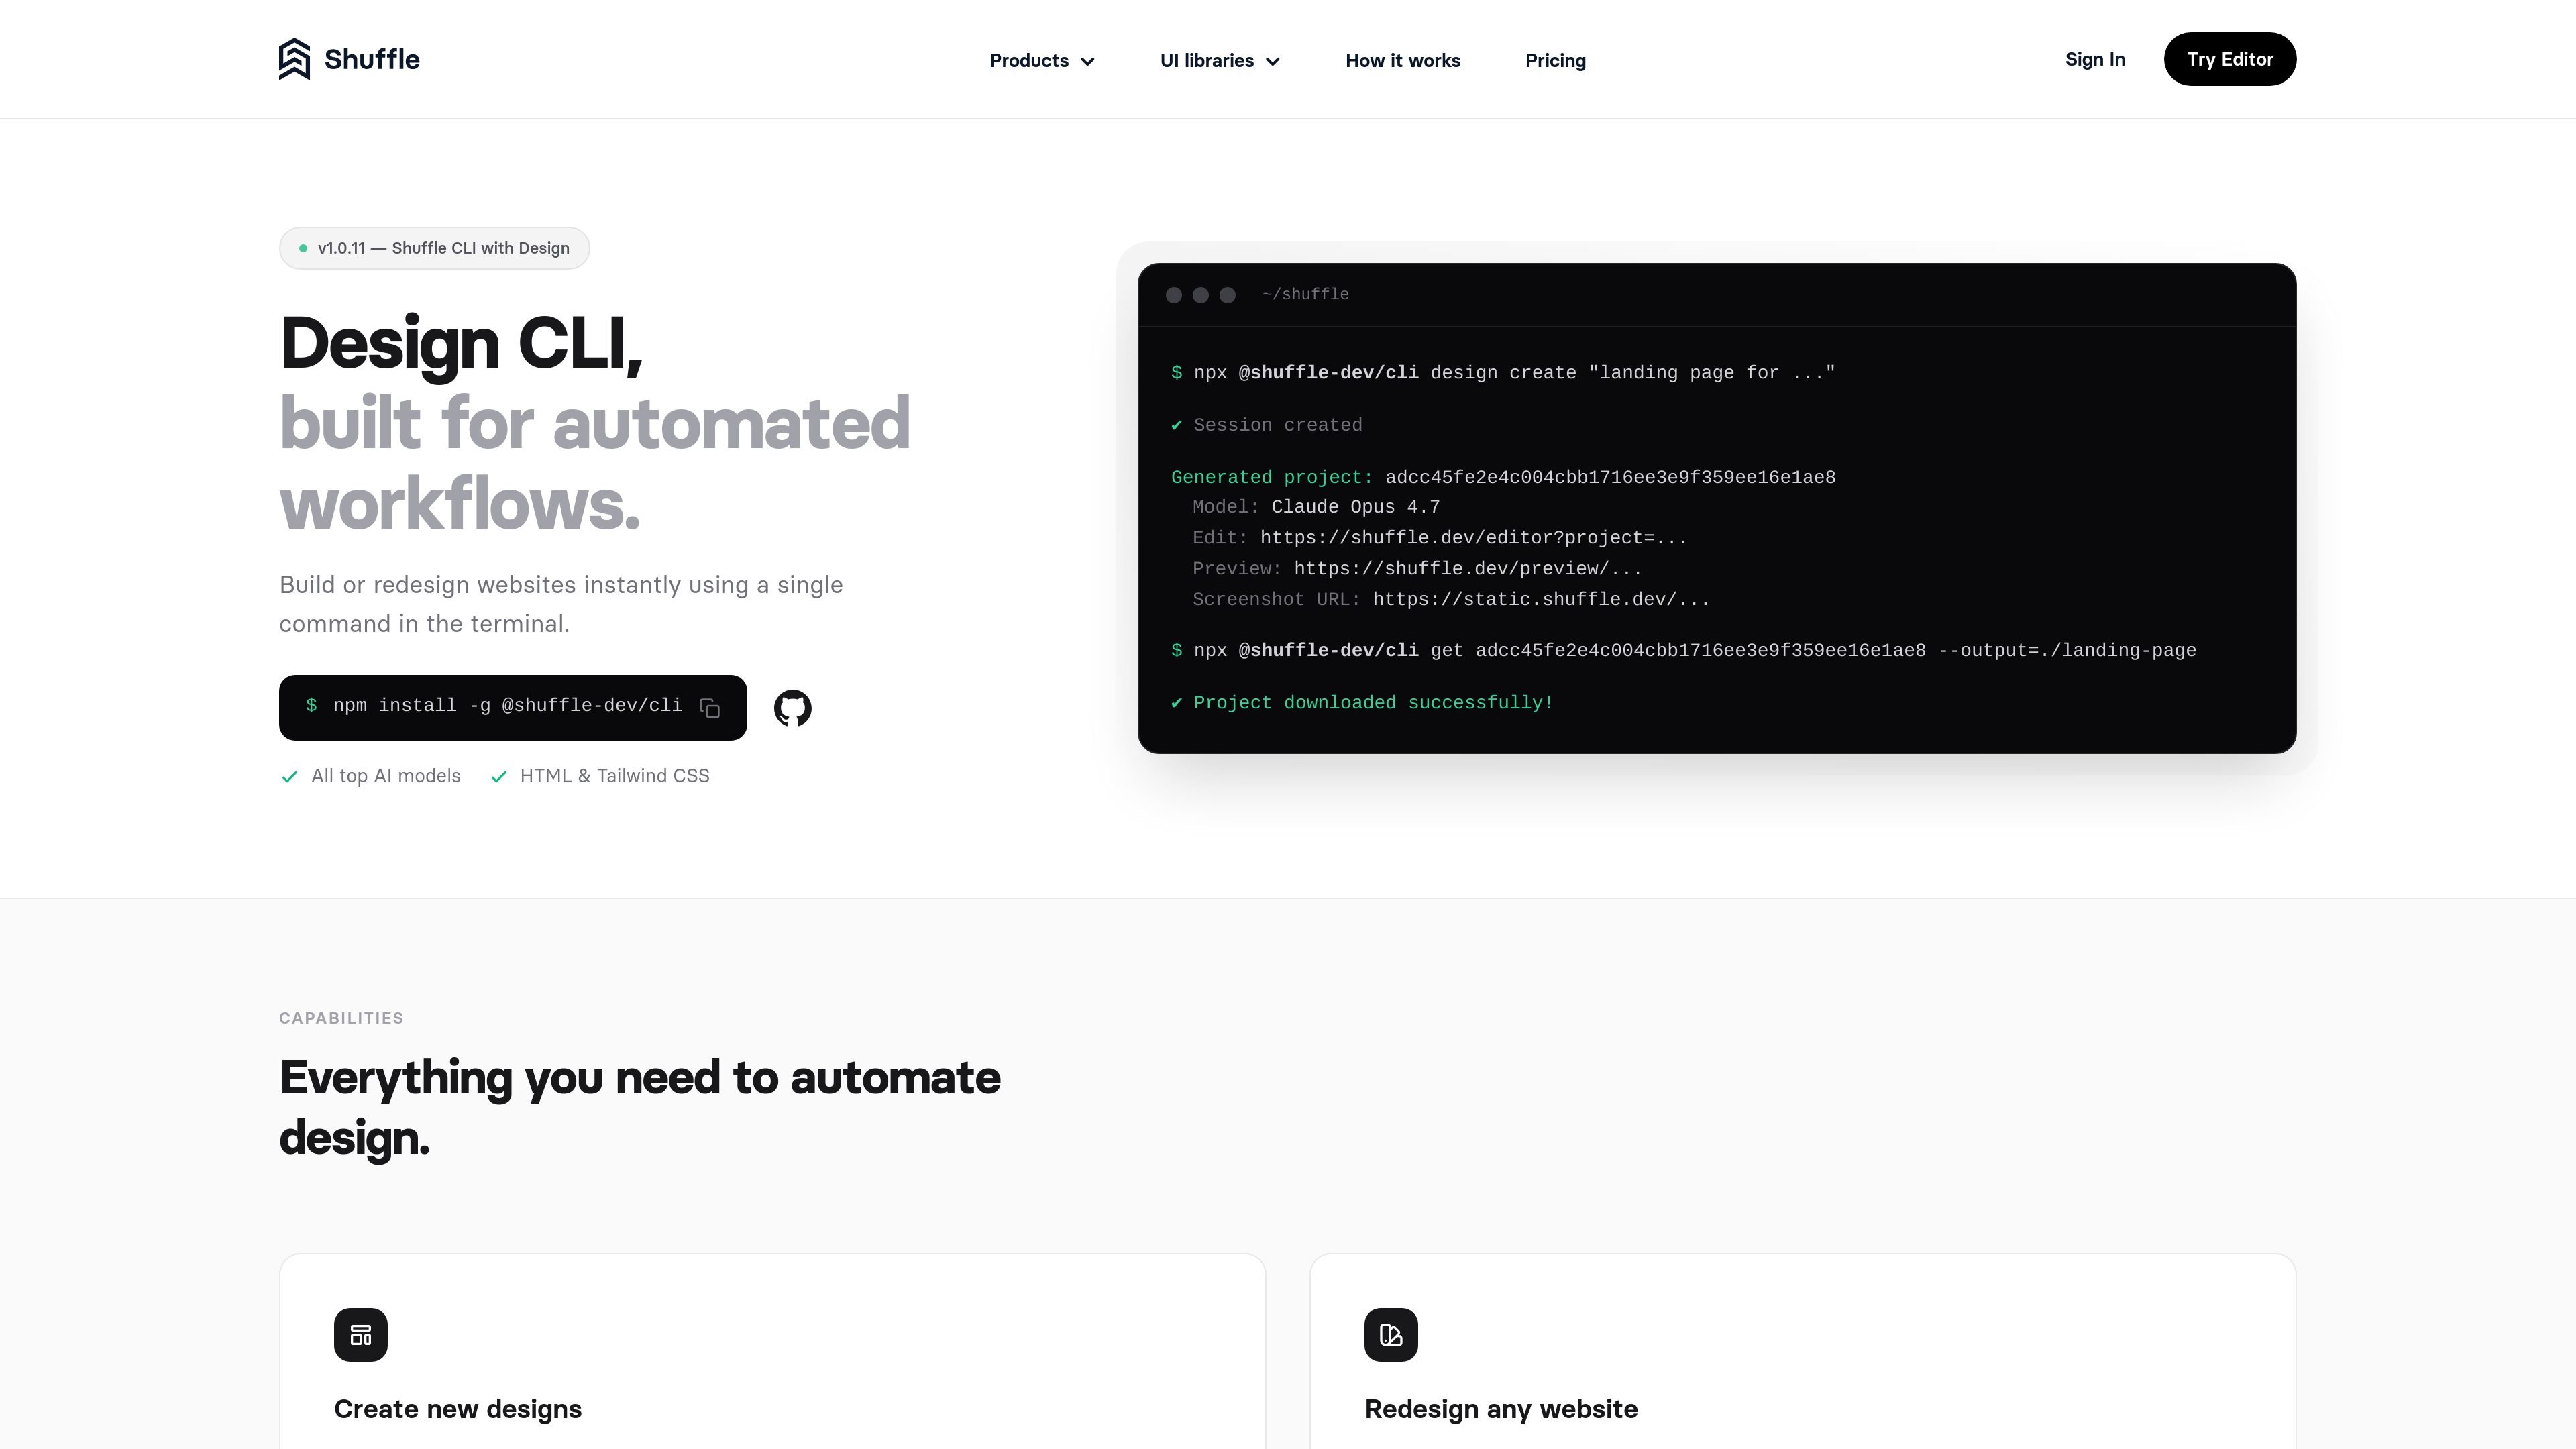Viewport: 2576px width, 1449px height.
Task: Click the HTML & Tailwind CSS text
Action: (615, 776)
